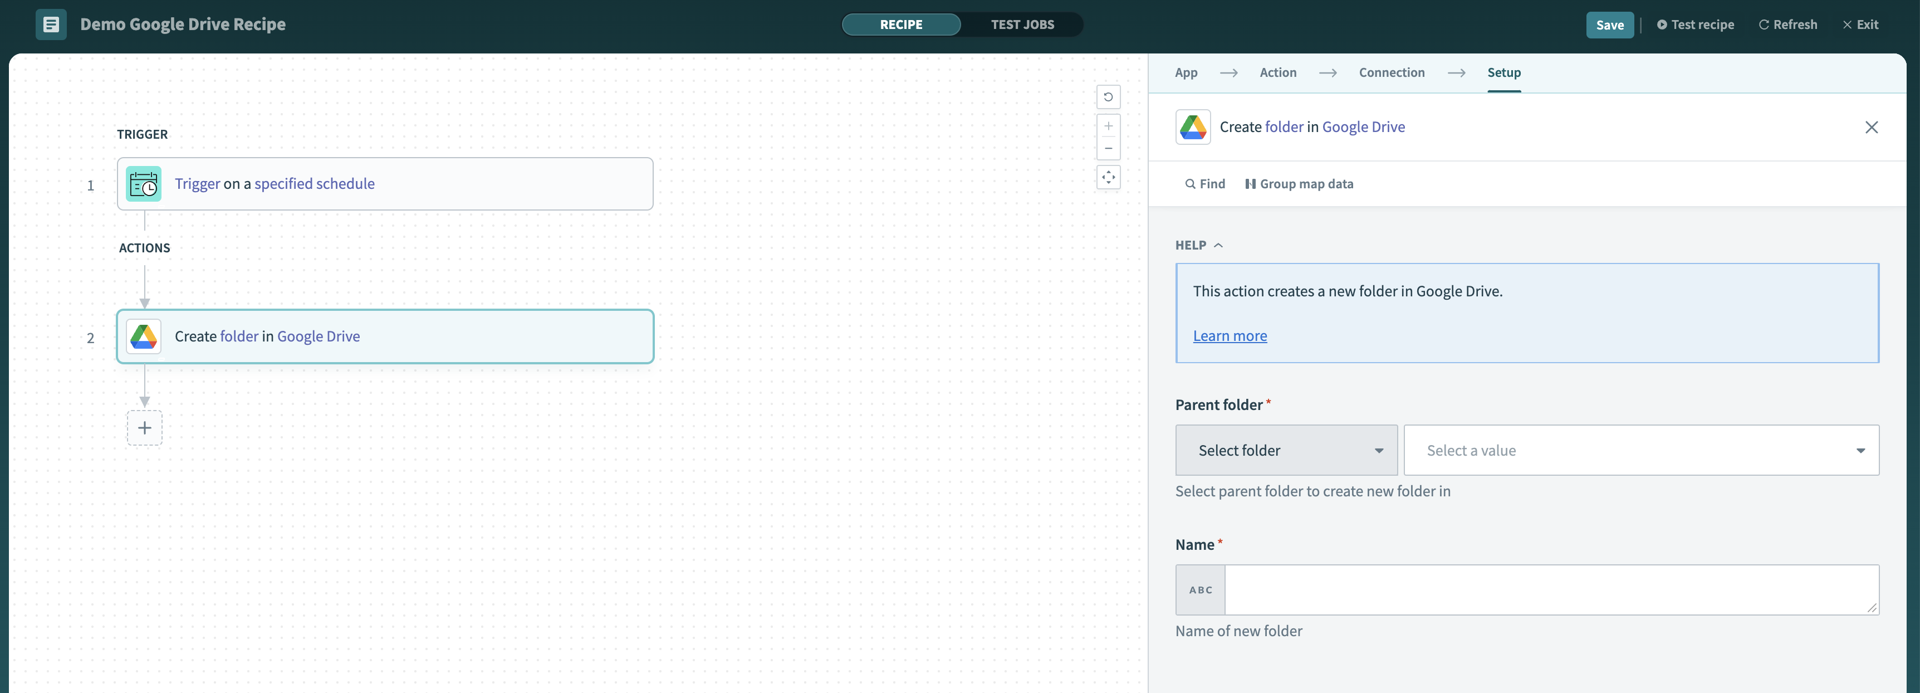The image size is (1920, 693).
Task: Select the Trigger on a specified schedule step
Action: pyautogui.click(x=385, y=183)
